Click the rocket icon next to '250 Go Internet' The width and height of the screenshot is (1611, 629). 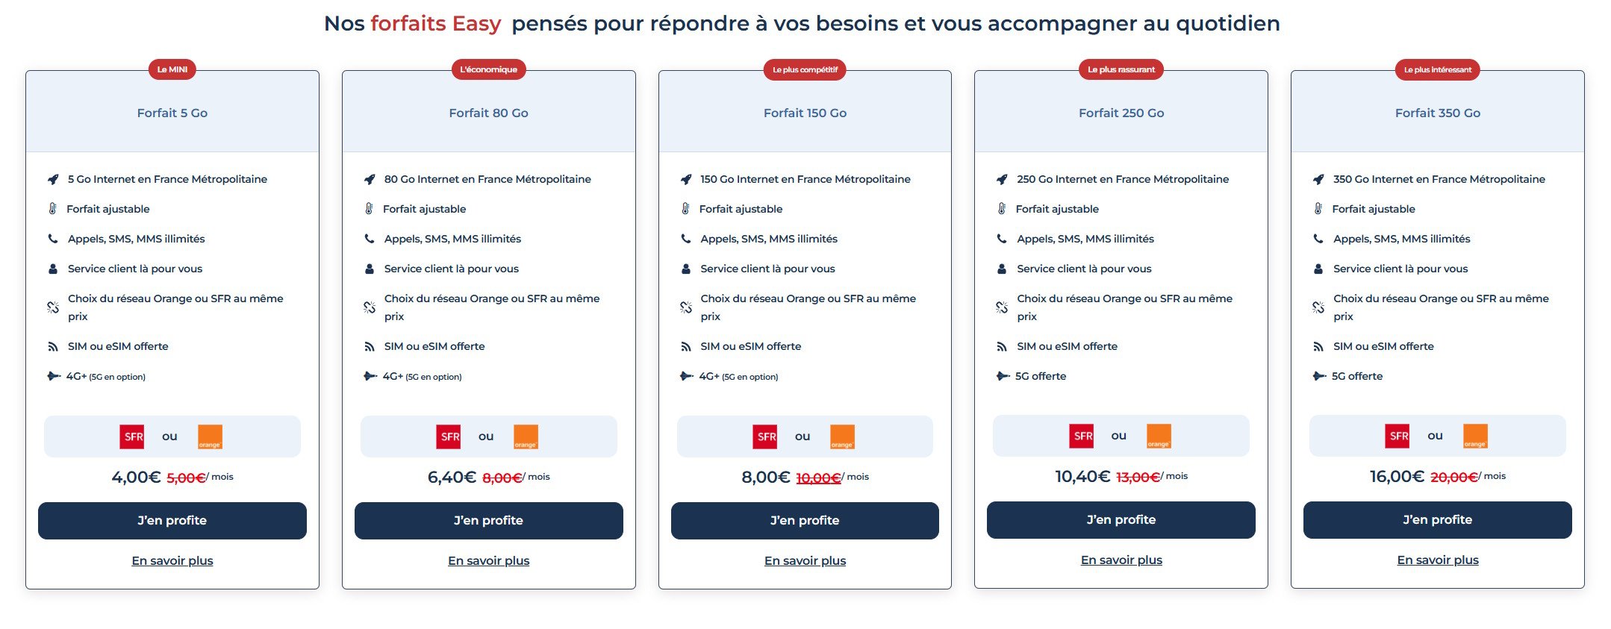(x=1000, y=178)
